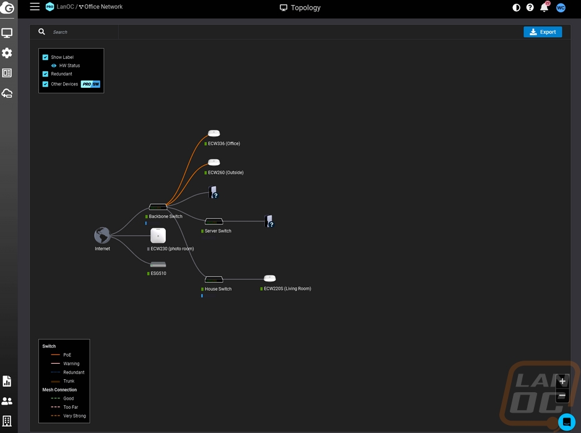Click the Export button

pyautogui.click(x=543, y=32)
